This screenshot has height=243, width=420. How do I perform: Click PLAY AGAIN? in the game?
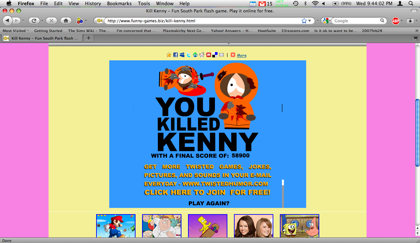(x=209, y=203)
